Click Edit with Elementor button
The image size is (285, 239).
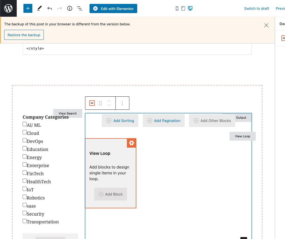click(113, 9)
